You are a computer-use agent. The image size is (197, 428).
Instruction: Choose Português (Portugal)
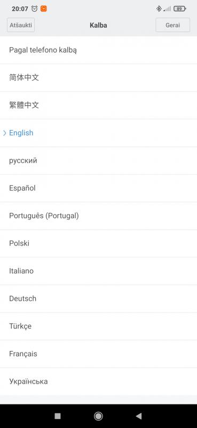(x=98, y=216)
